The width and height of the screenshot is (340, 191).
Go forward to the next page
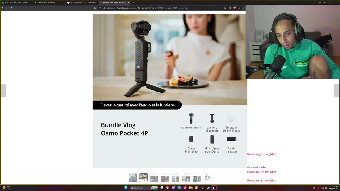click(6, 8)
